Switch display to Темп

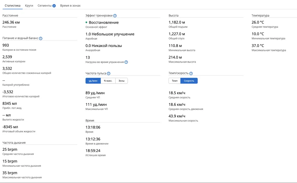(175, 81)
